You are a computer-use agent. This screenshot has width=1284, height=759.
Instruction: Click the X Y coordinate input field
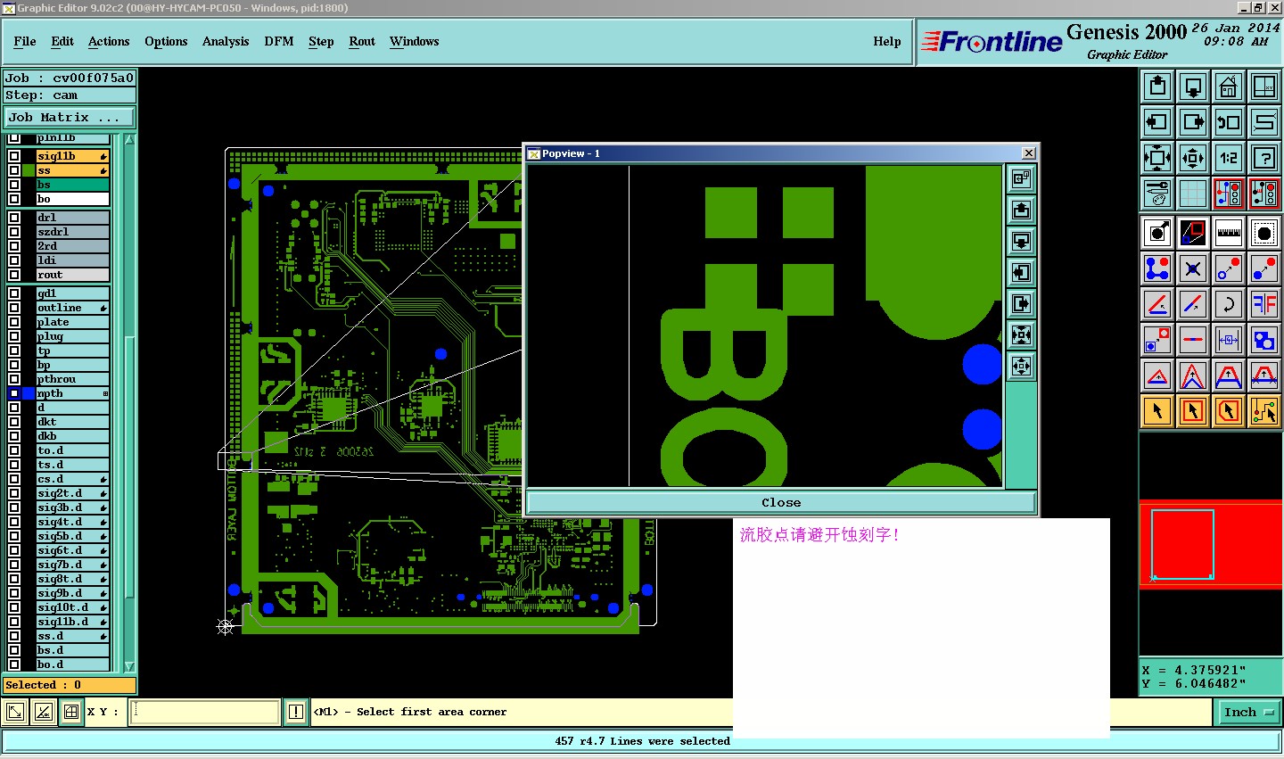pyautogui.click(x=205, y=712)
